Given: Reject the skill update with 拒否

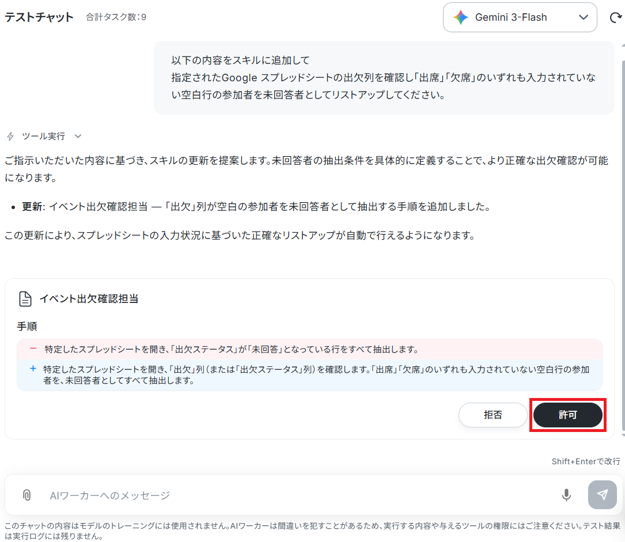Looking at the screenshot, I should 493,415.
